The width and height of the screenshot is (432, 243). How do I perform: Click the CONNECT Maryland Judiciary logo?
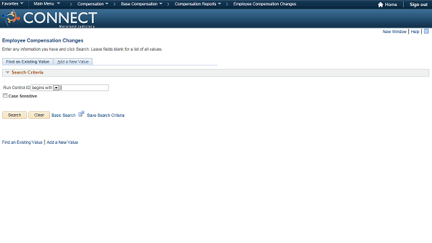click(x=49, y=18)
